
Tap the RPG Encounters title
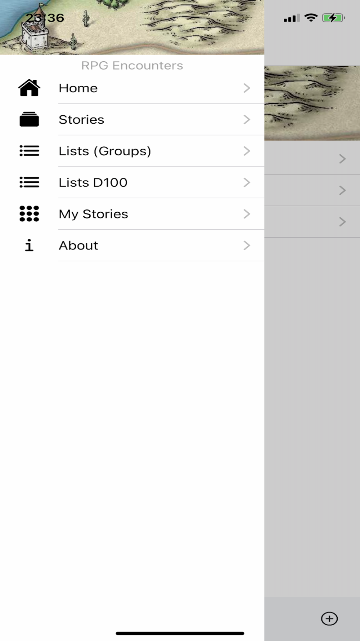tap(132, 66)
